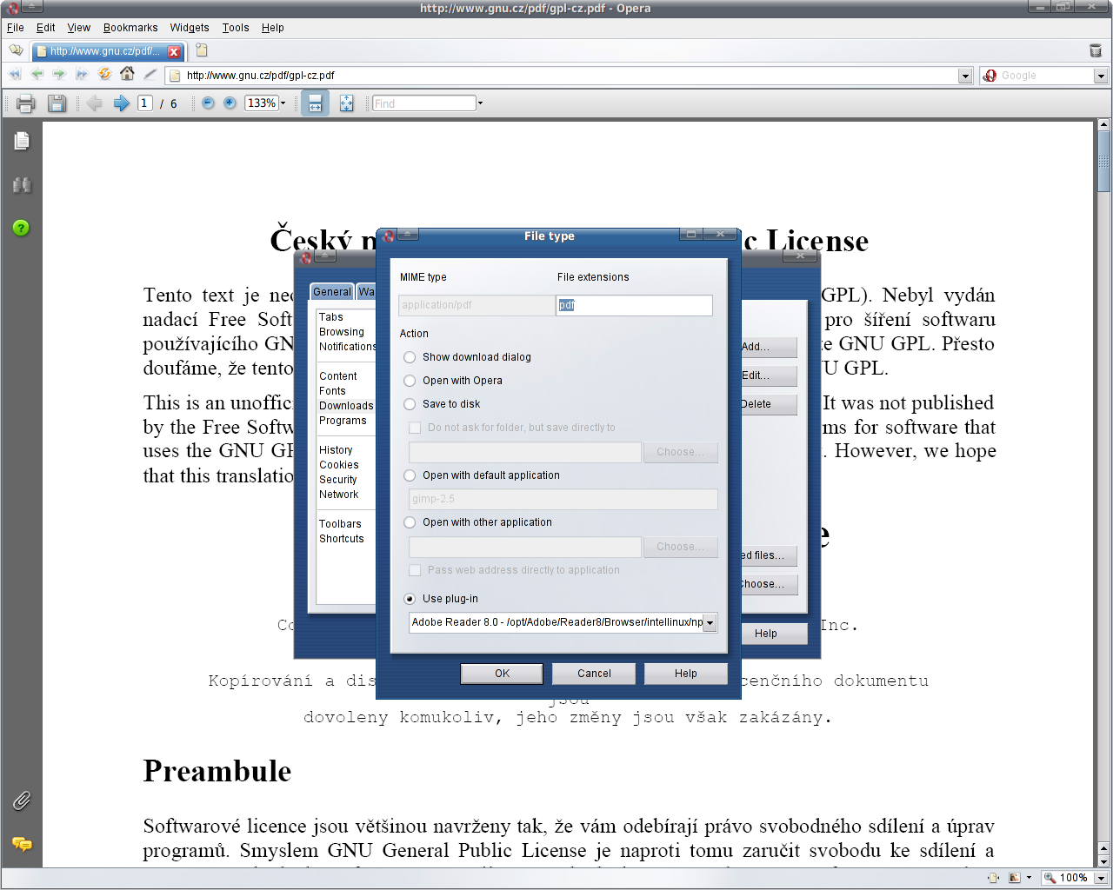Image resolution: width=1113 pixels, height=890 pixels.
Task: Open the PDF zoom 133% dropdown
Action: coord(283,103)
